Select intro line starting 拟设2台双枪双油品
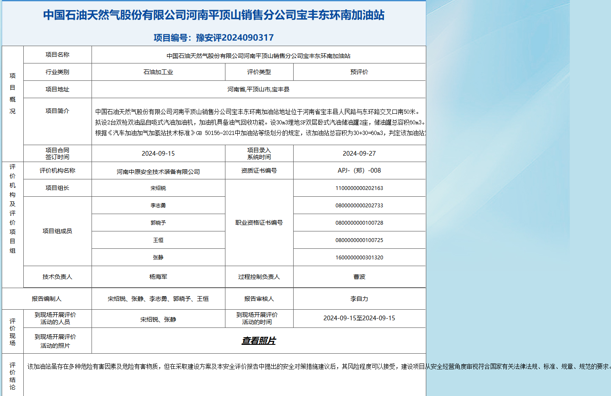 click(260, 122)
